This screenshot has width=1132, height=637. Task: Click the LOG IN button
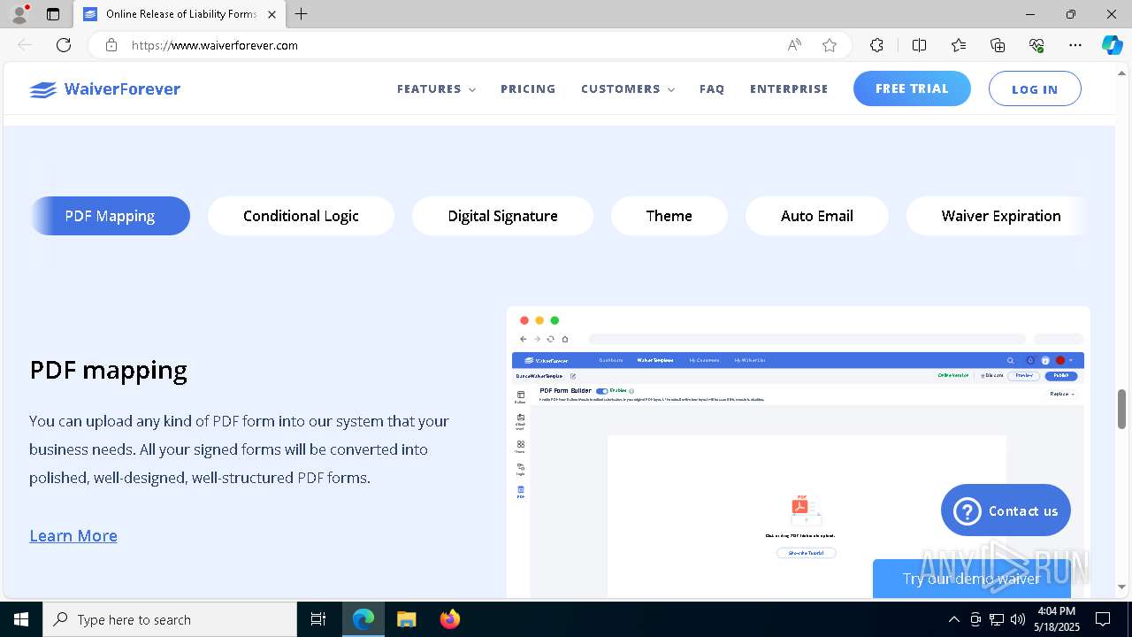[x=1035, y=89]
